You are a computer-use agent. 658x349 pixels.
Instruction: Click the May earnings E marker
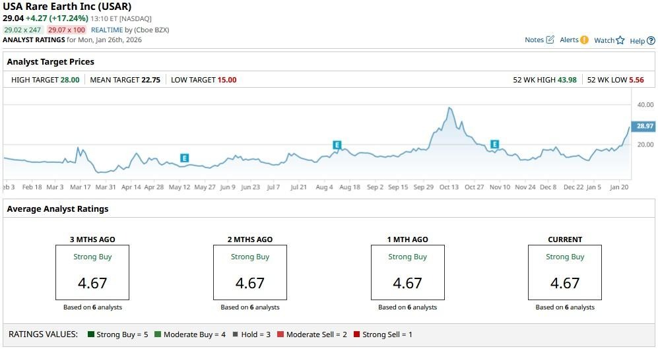point(184,158)
